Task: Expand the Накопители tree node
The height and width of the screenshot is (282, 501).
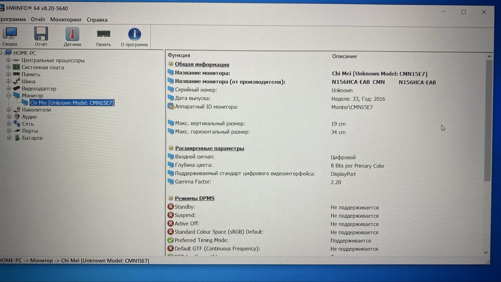Action: (x=9, y=109)
